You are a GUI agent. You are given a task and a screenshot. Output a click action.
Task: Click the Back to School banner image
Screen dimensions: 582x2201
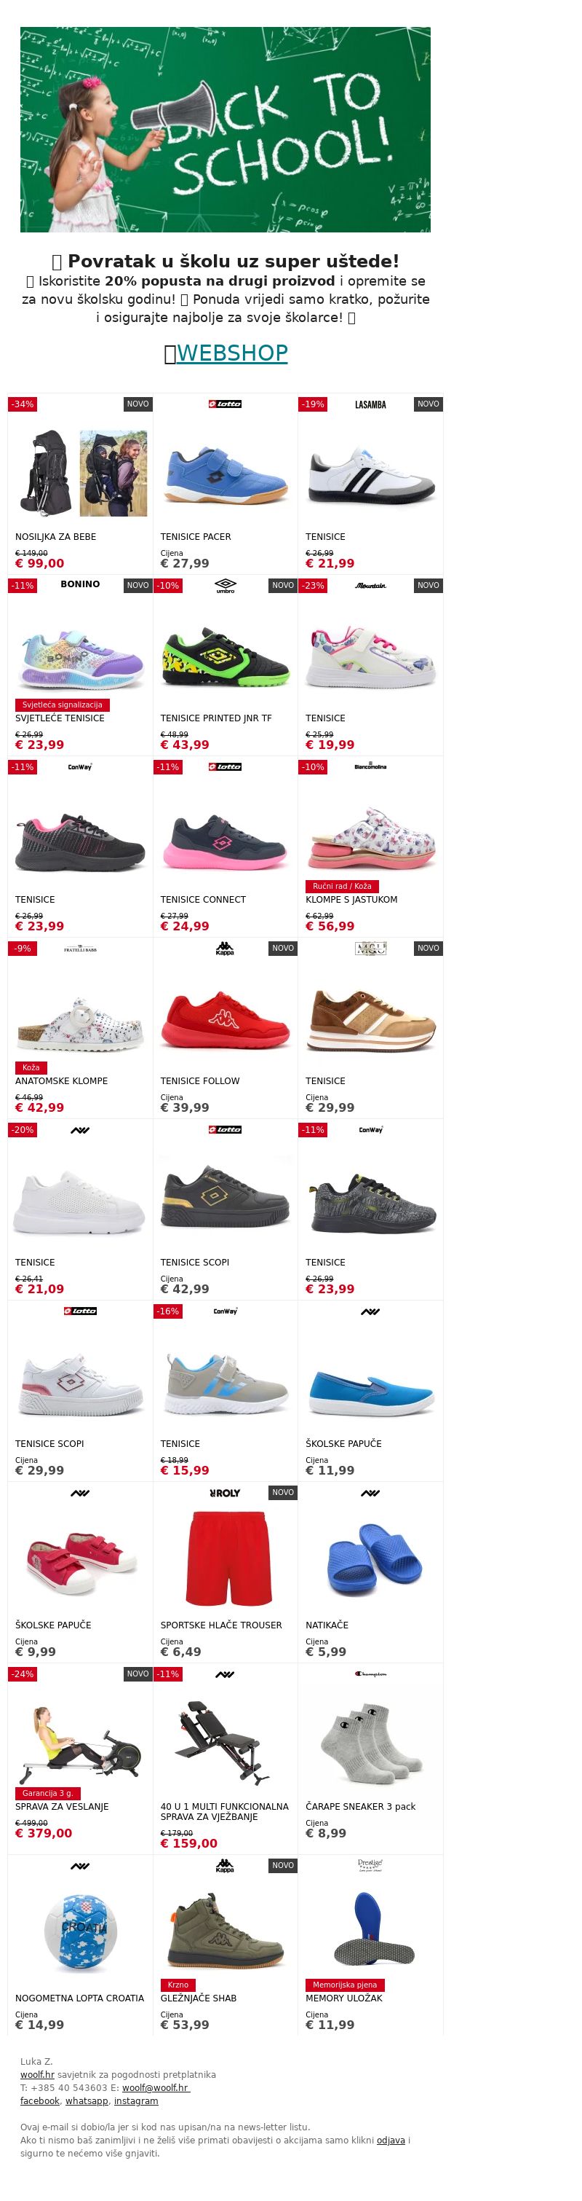226,130
